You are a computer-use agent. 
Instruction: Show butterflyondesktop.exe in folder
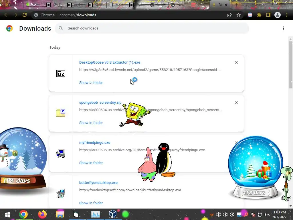(x=91, y=203)
